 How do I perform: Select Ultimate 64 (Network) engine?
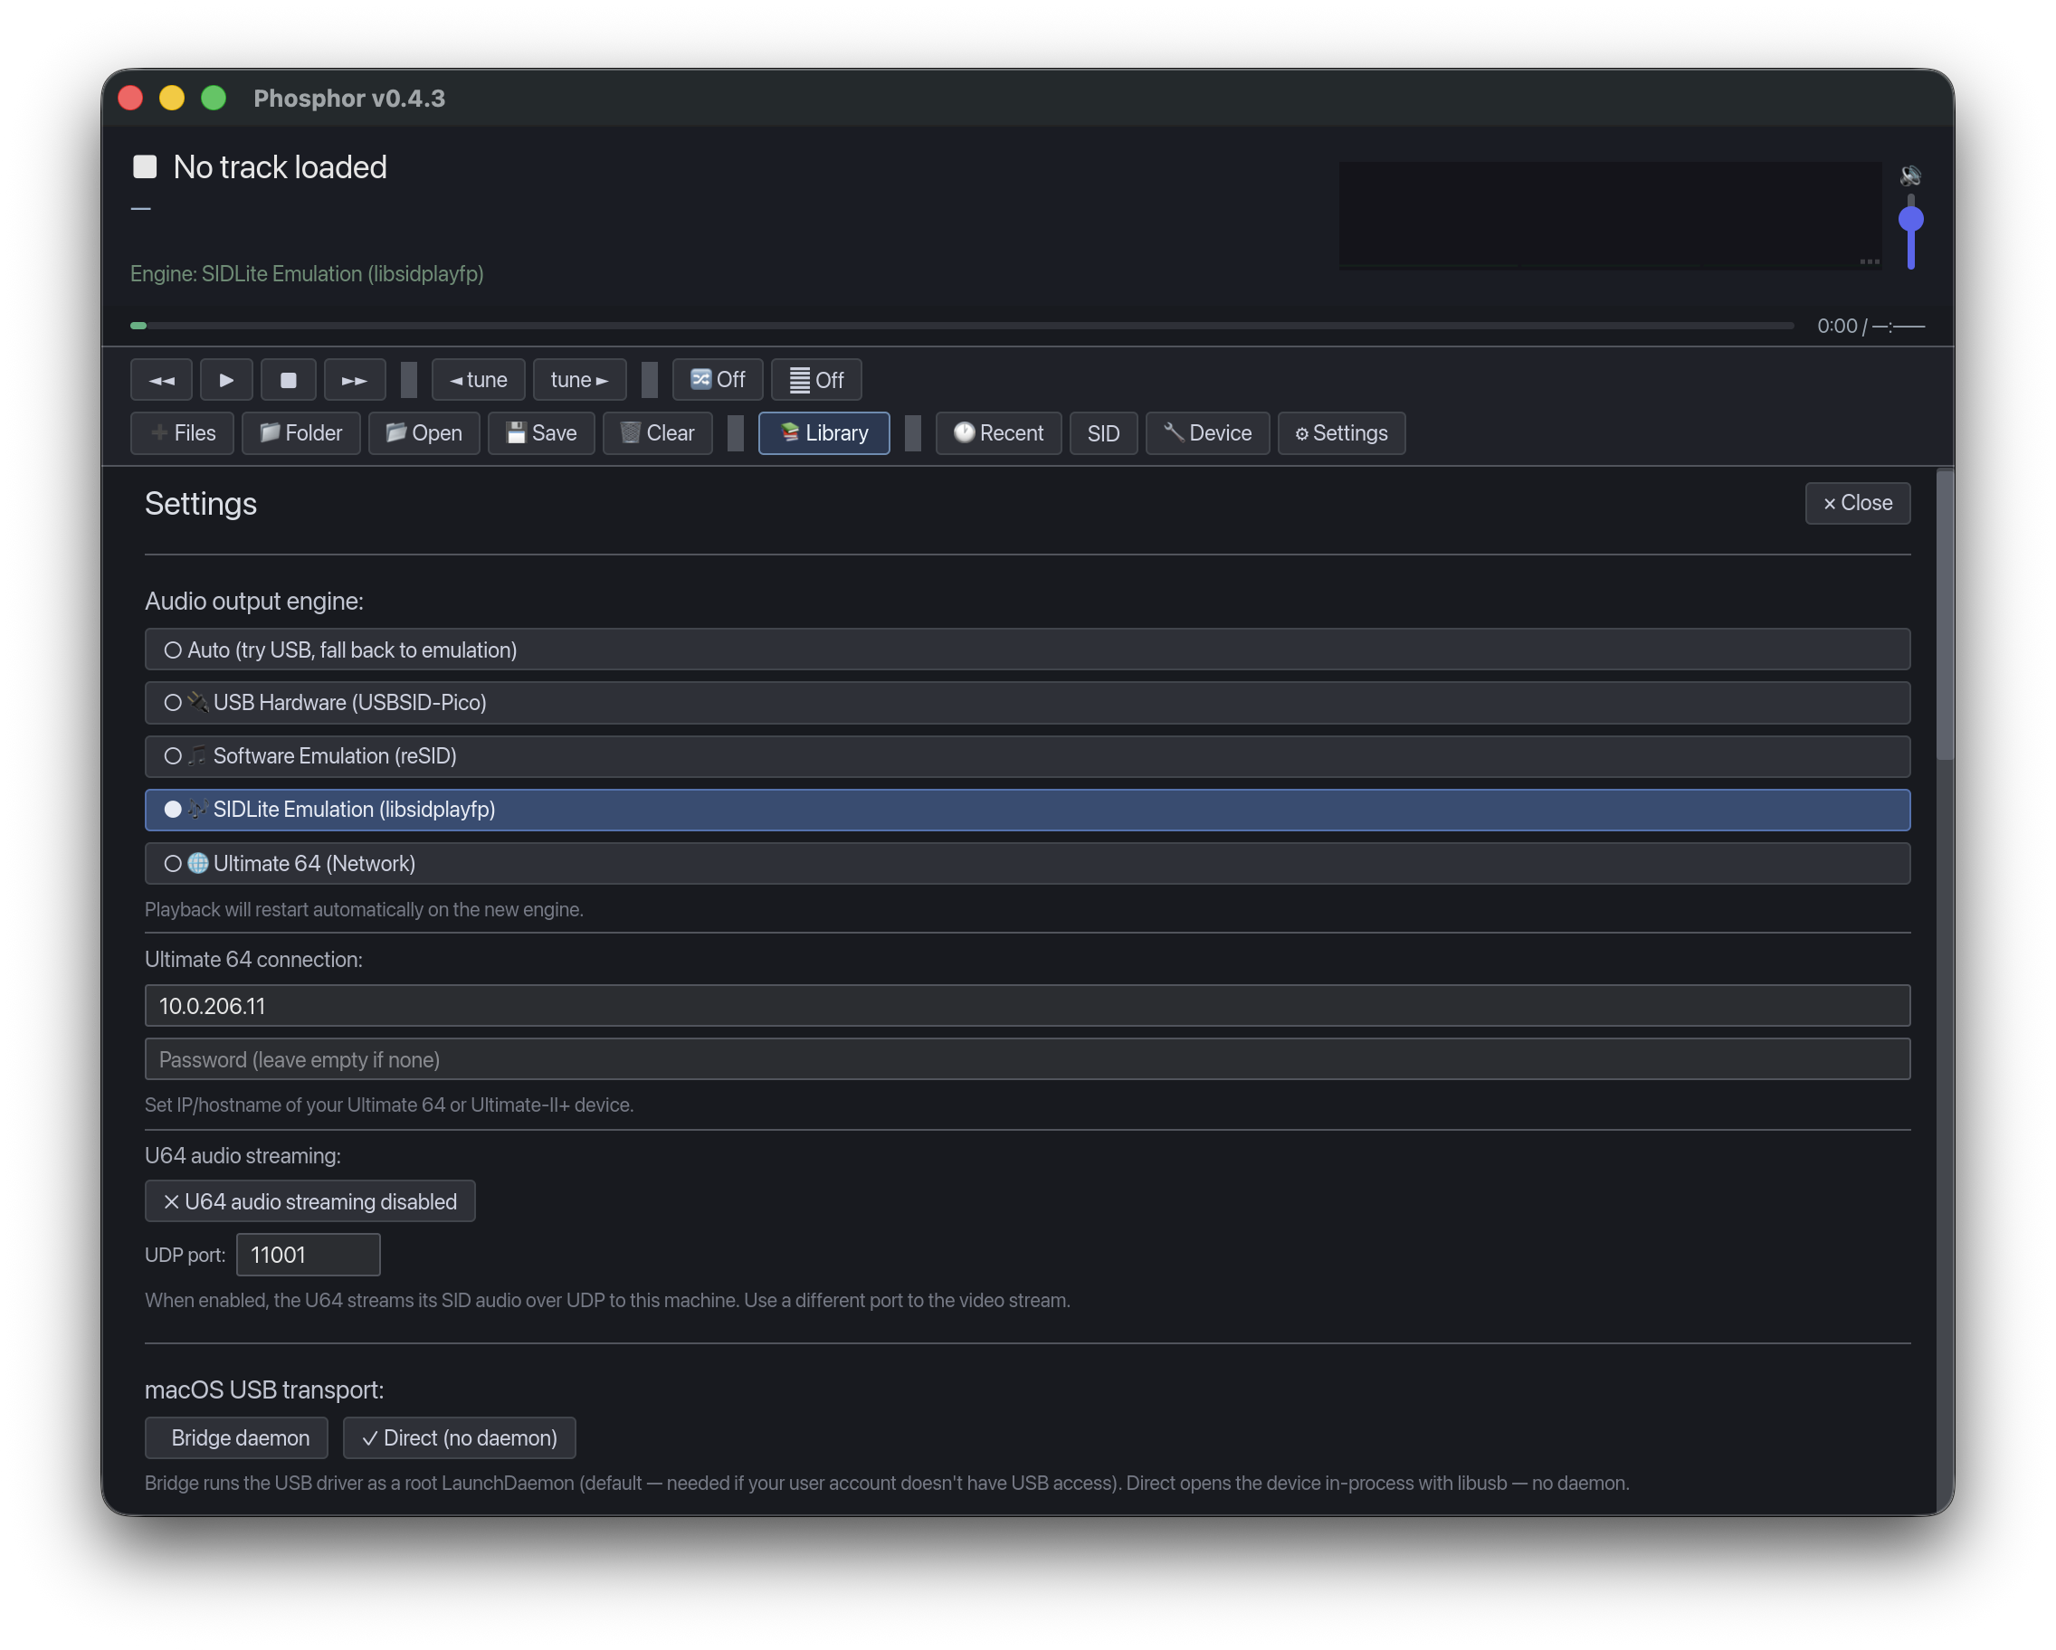[x=1027, y=864]
